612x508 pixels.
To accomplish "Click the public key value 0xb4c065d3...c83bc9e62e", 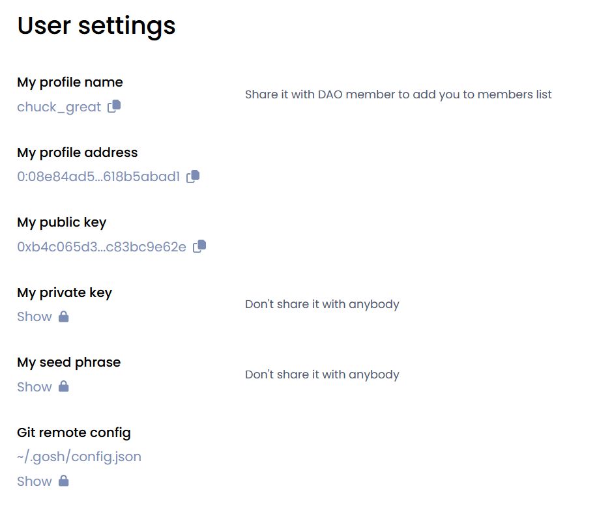I will pyautogui.click(x=102, y=247).
